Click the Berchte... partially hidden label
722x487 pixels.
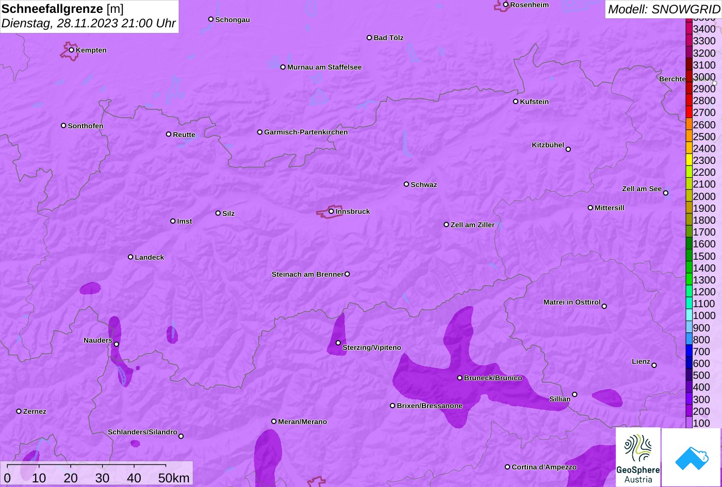click(672, 79)
